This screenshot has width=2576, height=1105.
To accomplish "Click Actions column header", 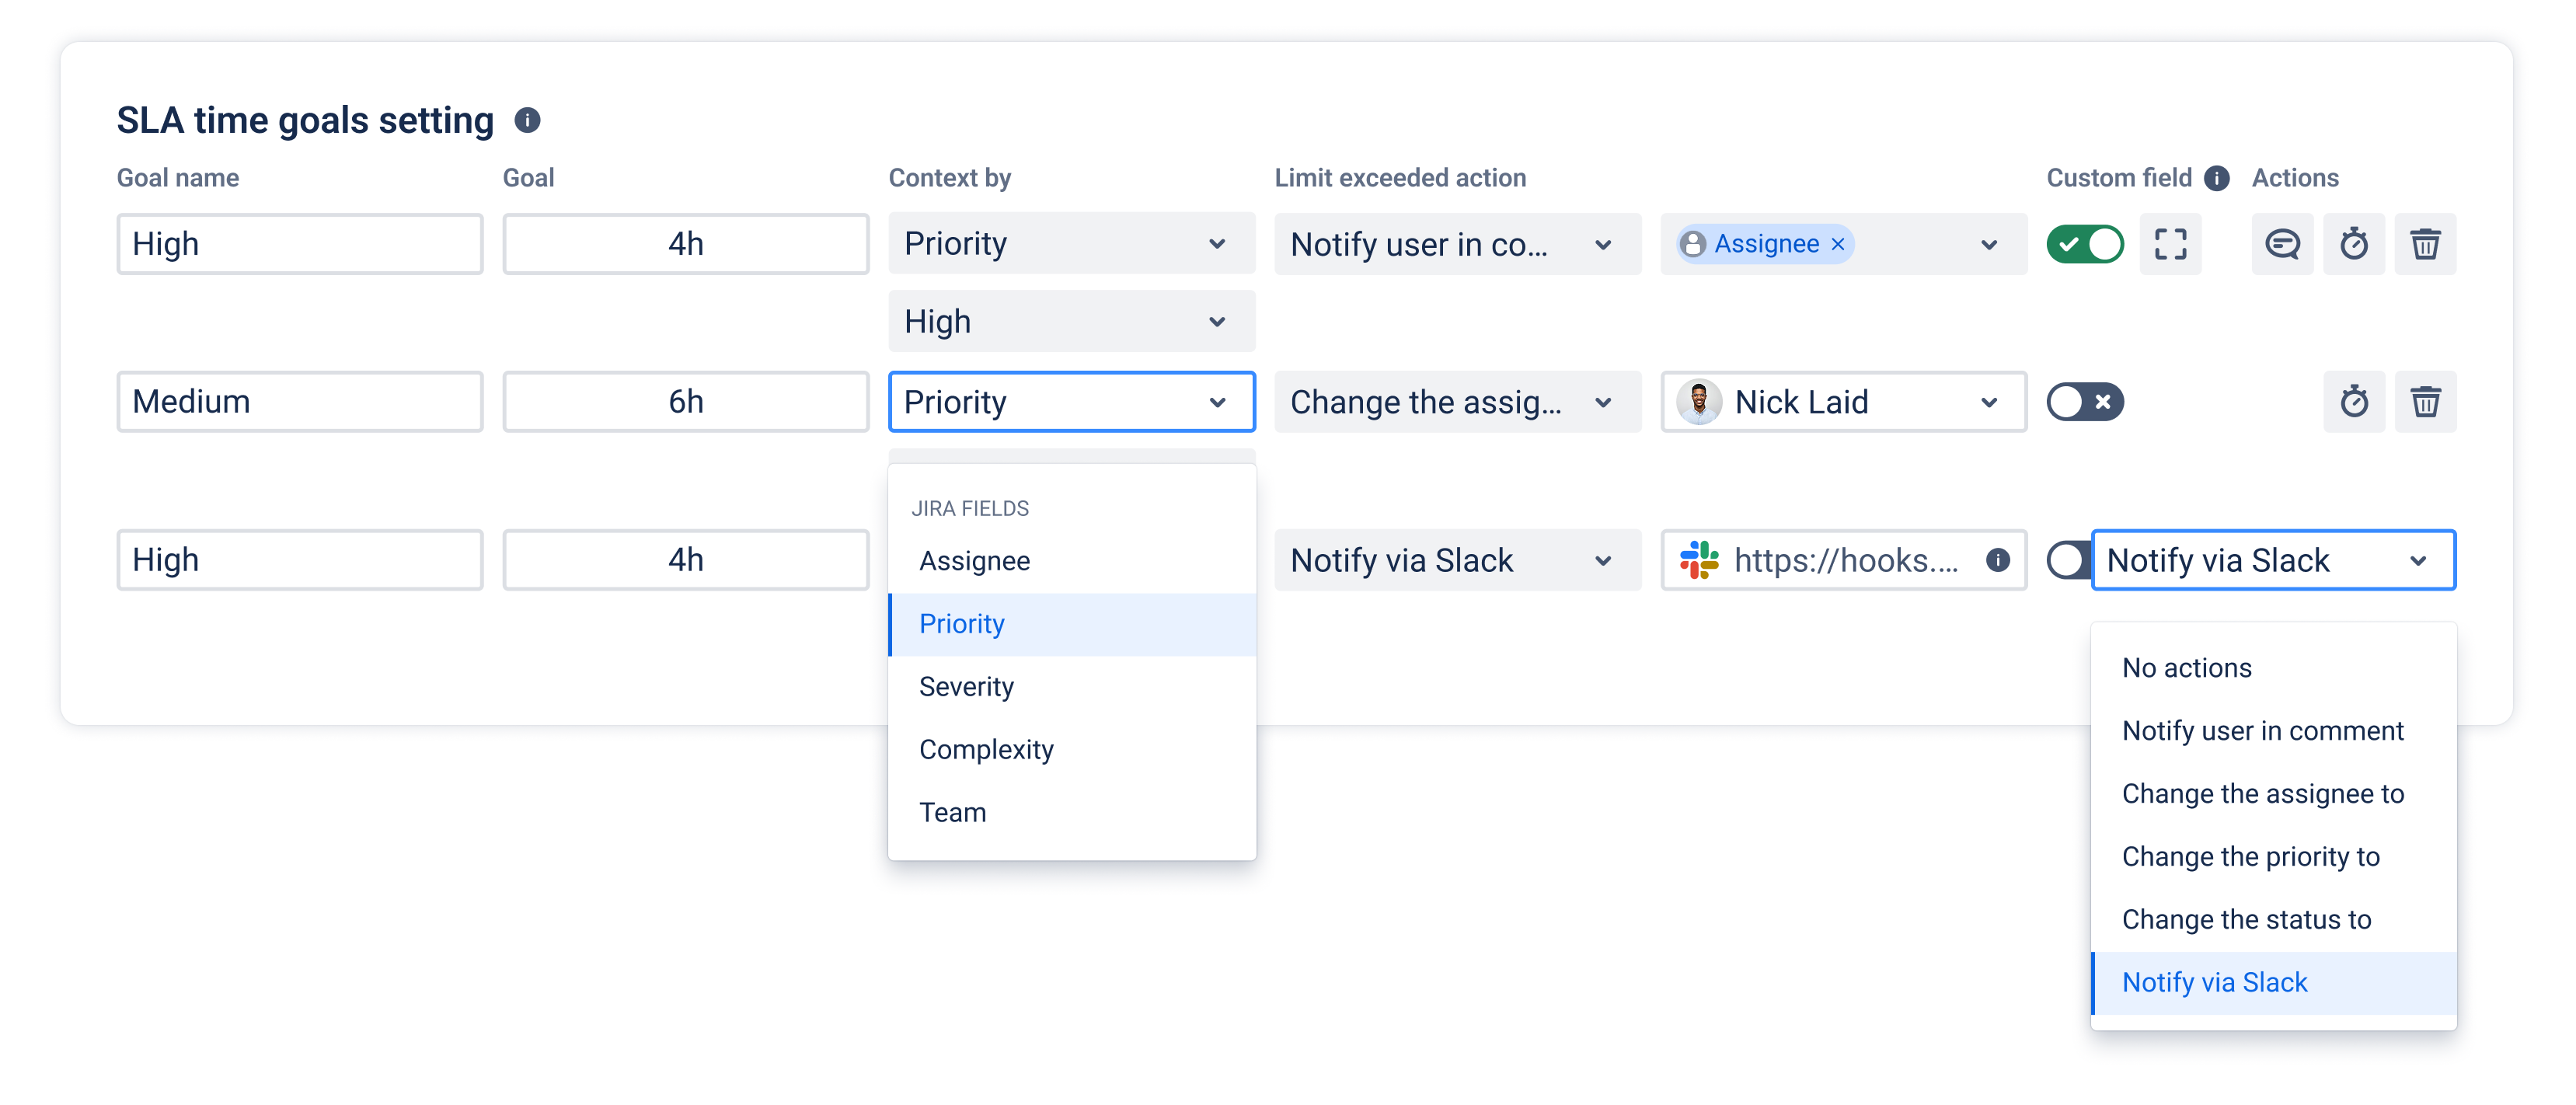I will (x=2295, y=178).
